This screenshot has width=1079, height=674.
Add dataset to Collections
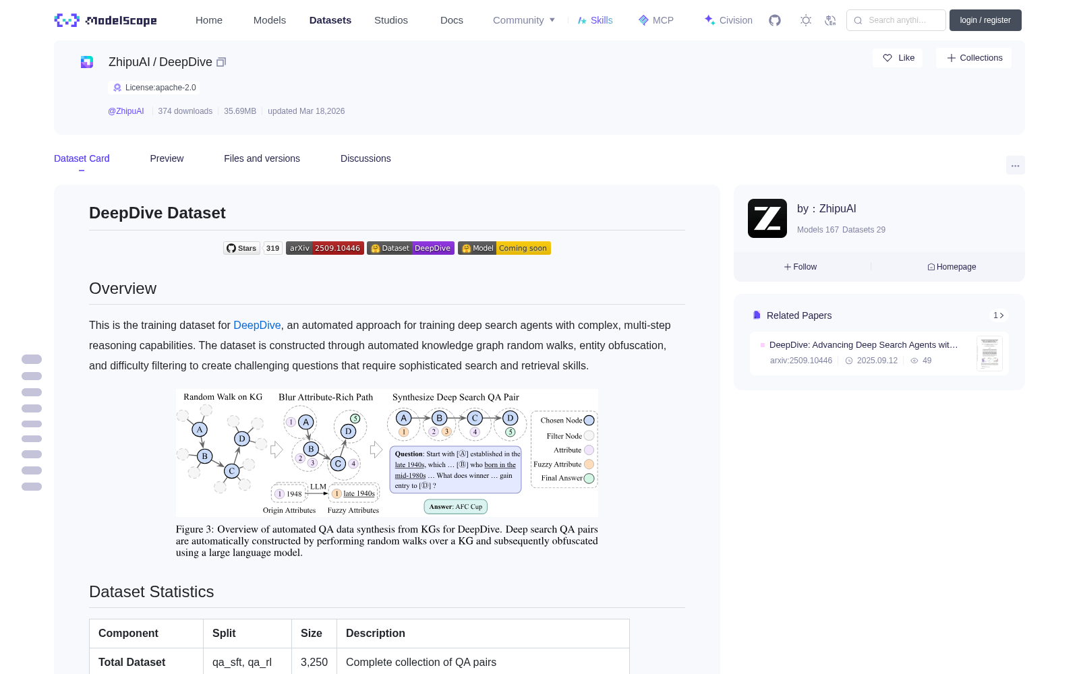(x=974, y=58)
